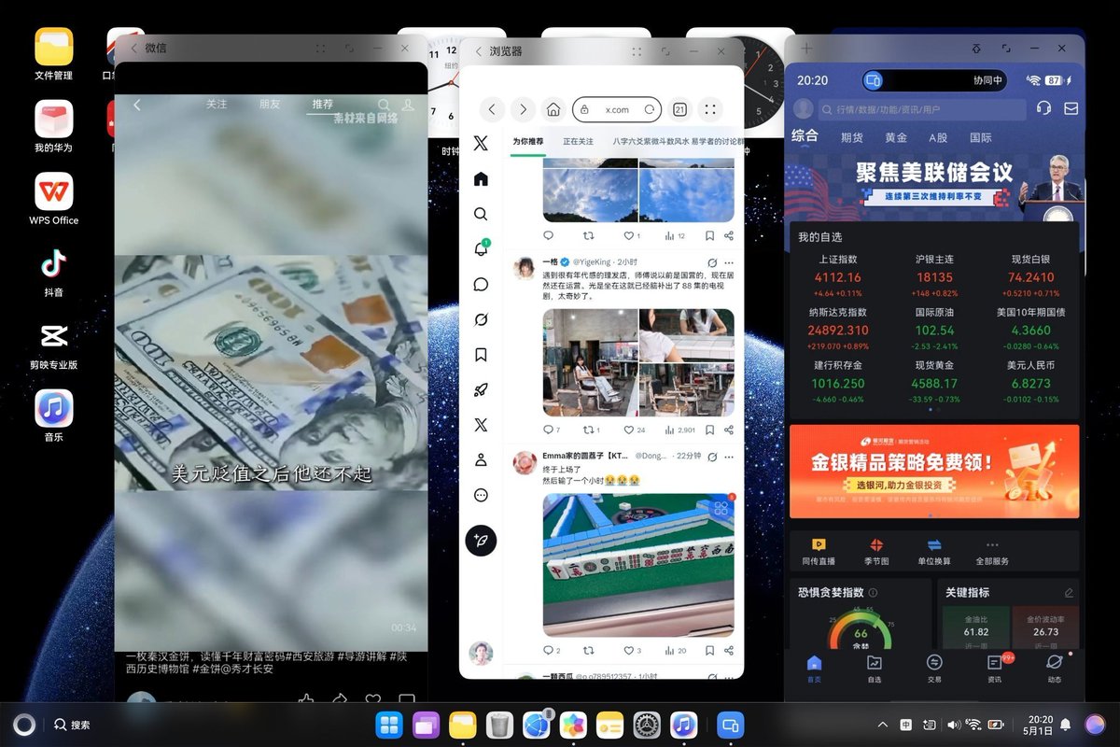
Task: Open WPS Office desktop icon
Action: point(54,199)
